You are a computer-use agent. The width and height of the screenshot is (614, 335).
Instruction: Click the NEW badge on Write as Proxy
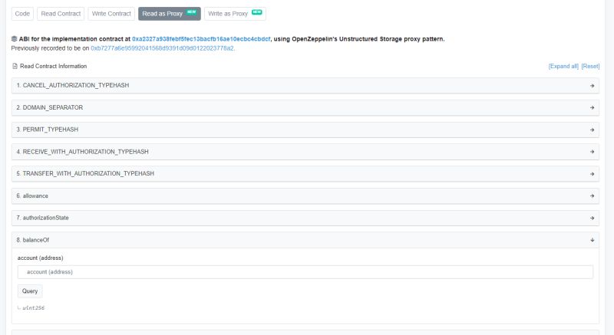[x=256, y=12]
